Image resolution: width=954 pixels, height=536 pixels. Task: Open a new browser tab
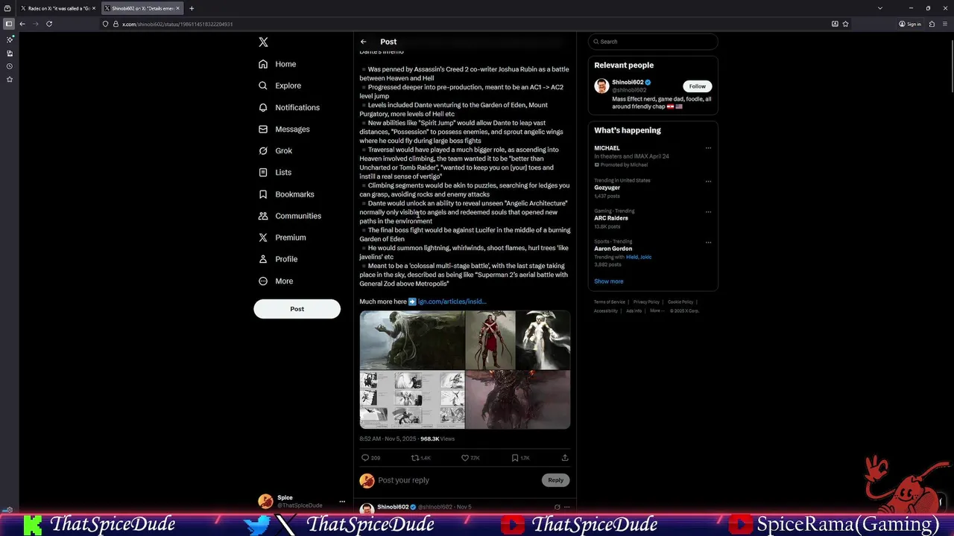(192, 8)
